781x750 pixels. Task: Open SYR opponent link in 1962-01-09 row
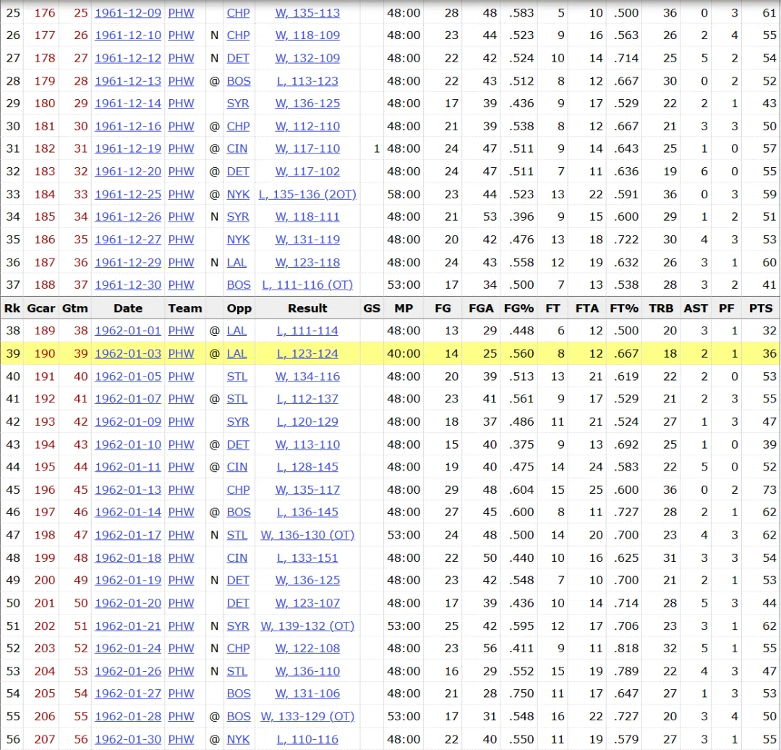pyautogui.click(x=238, y=422)
